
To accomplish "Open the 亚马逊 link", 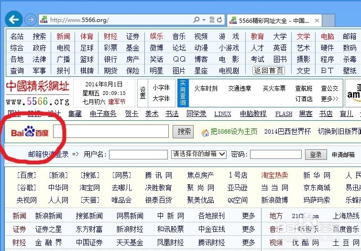I will click(x=237, y=188).
